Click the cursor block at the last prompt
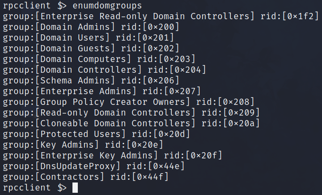This screenshot has width=322, height=195. [75, 188]
